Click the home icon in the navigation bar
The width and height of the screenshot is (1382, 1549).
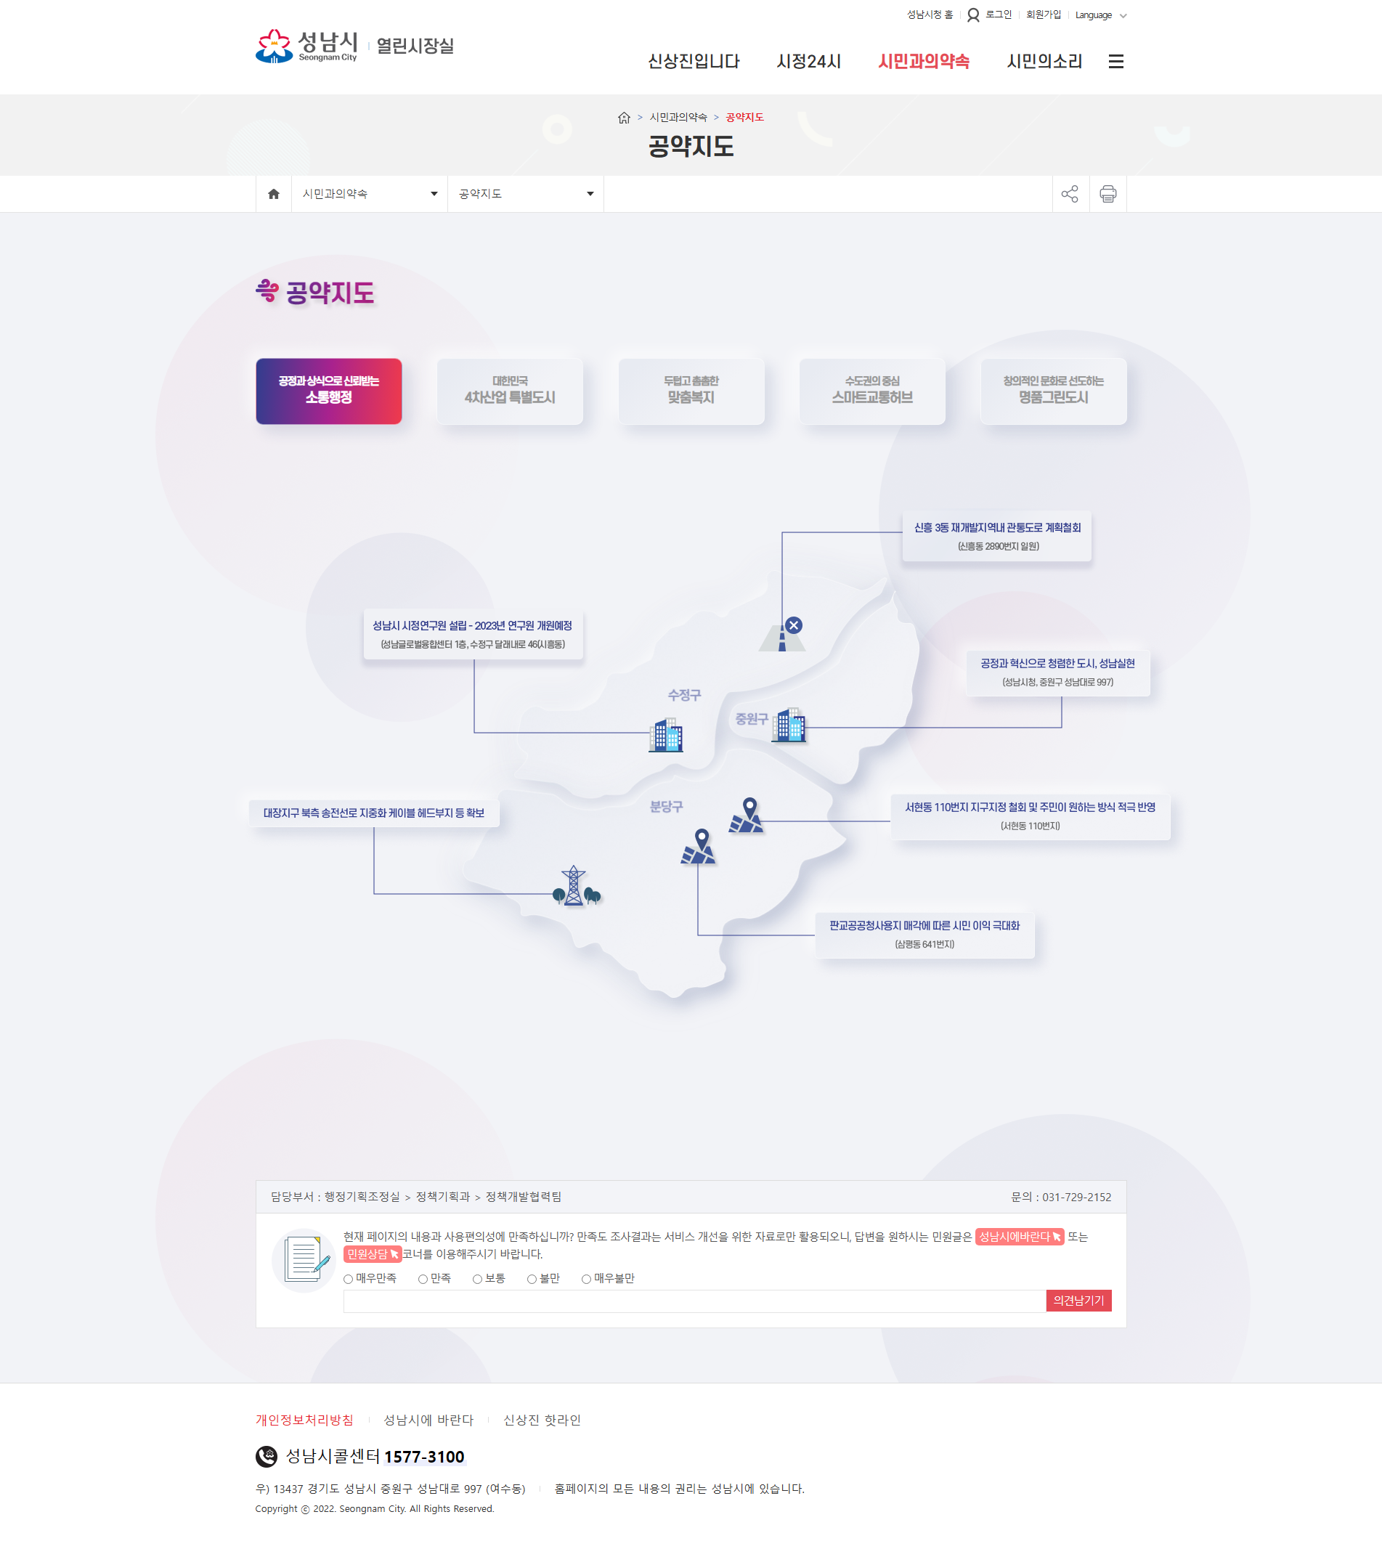pos(273,195)
